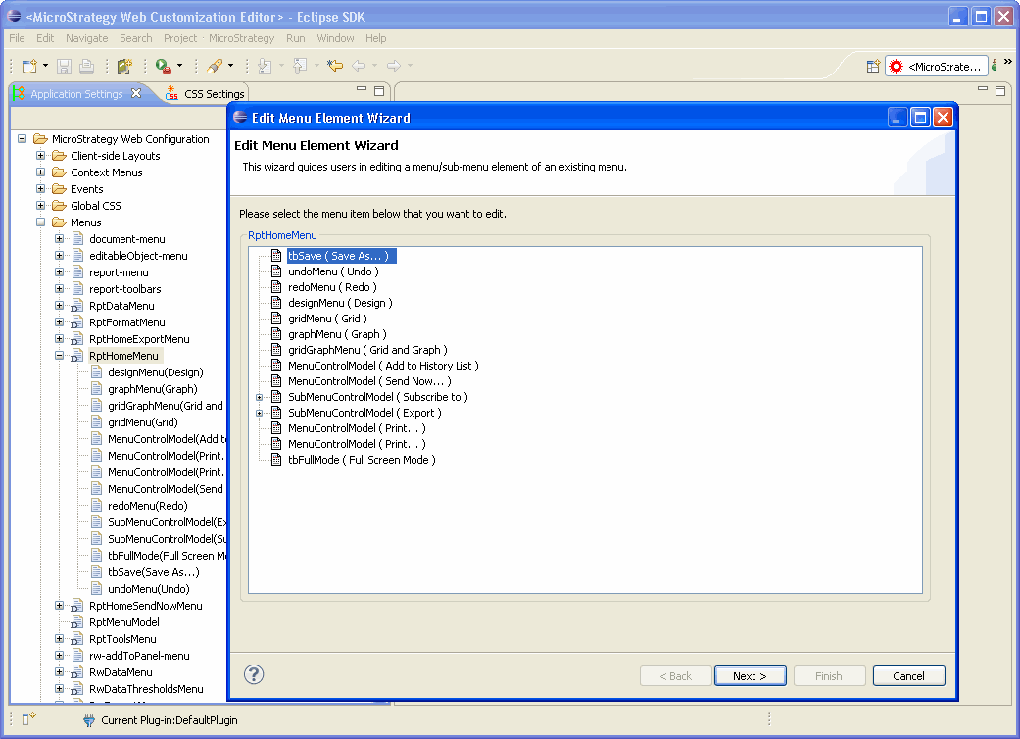
Task: Click the Save disk toolbar icon
Action: 64,66
